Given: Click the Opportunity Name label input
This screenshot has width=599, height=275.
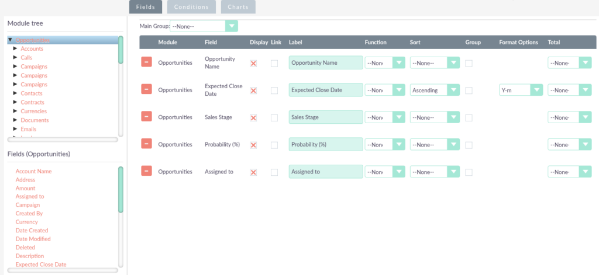Looking at the screenshot, I should pyautogui.click(x=326, y=63).
